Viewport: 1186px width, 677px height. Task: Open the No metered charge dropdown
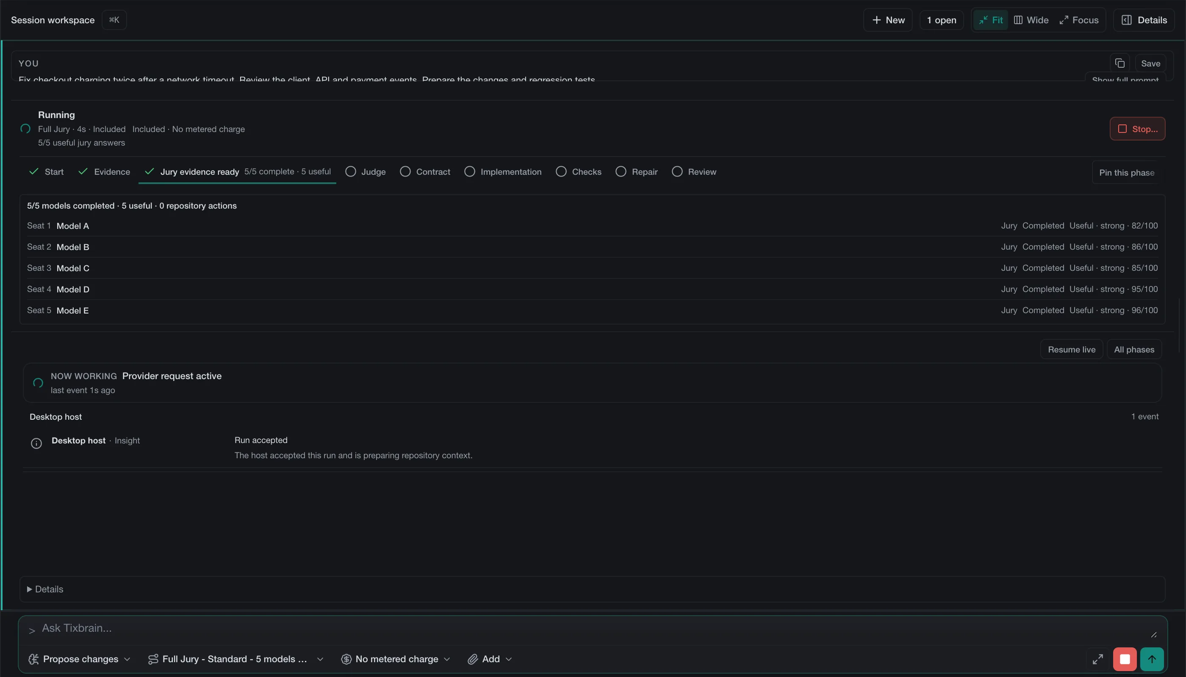(x=396, y=659)
